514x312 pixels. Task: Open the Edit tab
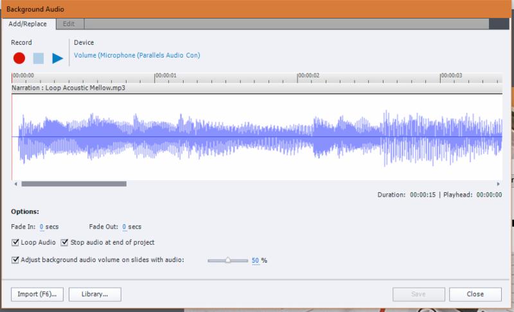[x=69, y=24]
